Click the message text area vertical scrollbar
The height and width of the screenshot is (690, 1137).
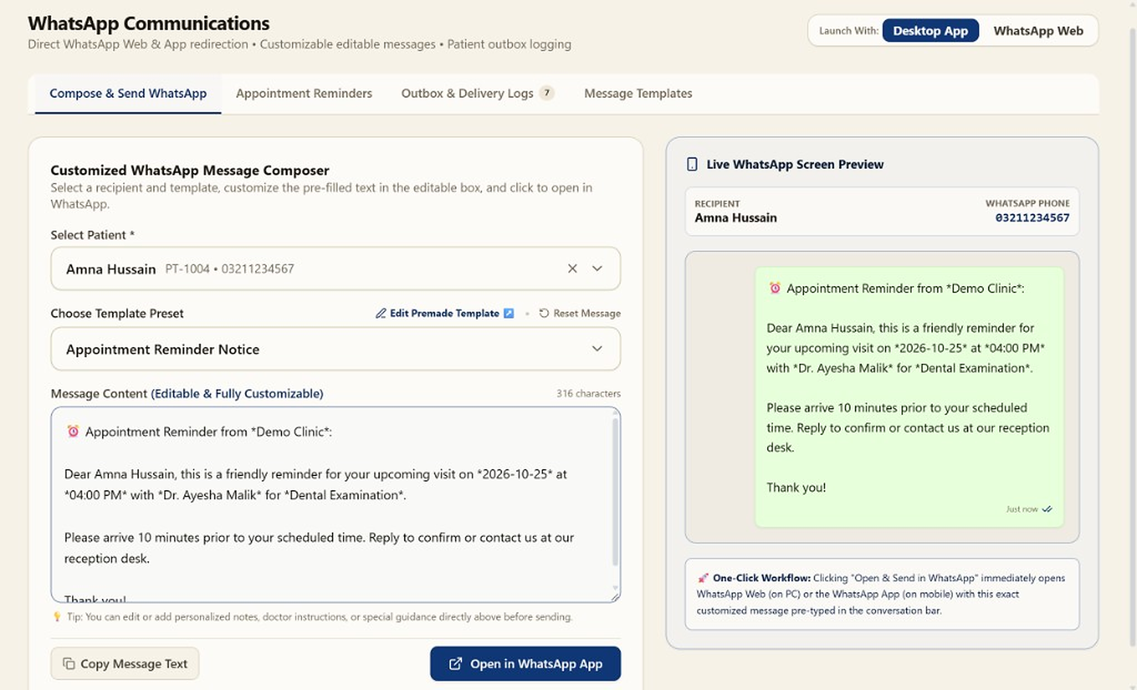coord(615,491)
